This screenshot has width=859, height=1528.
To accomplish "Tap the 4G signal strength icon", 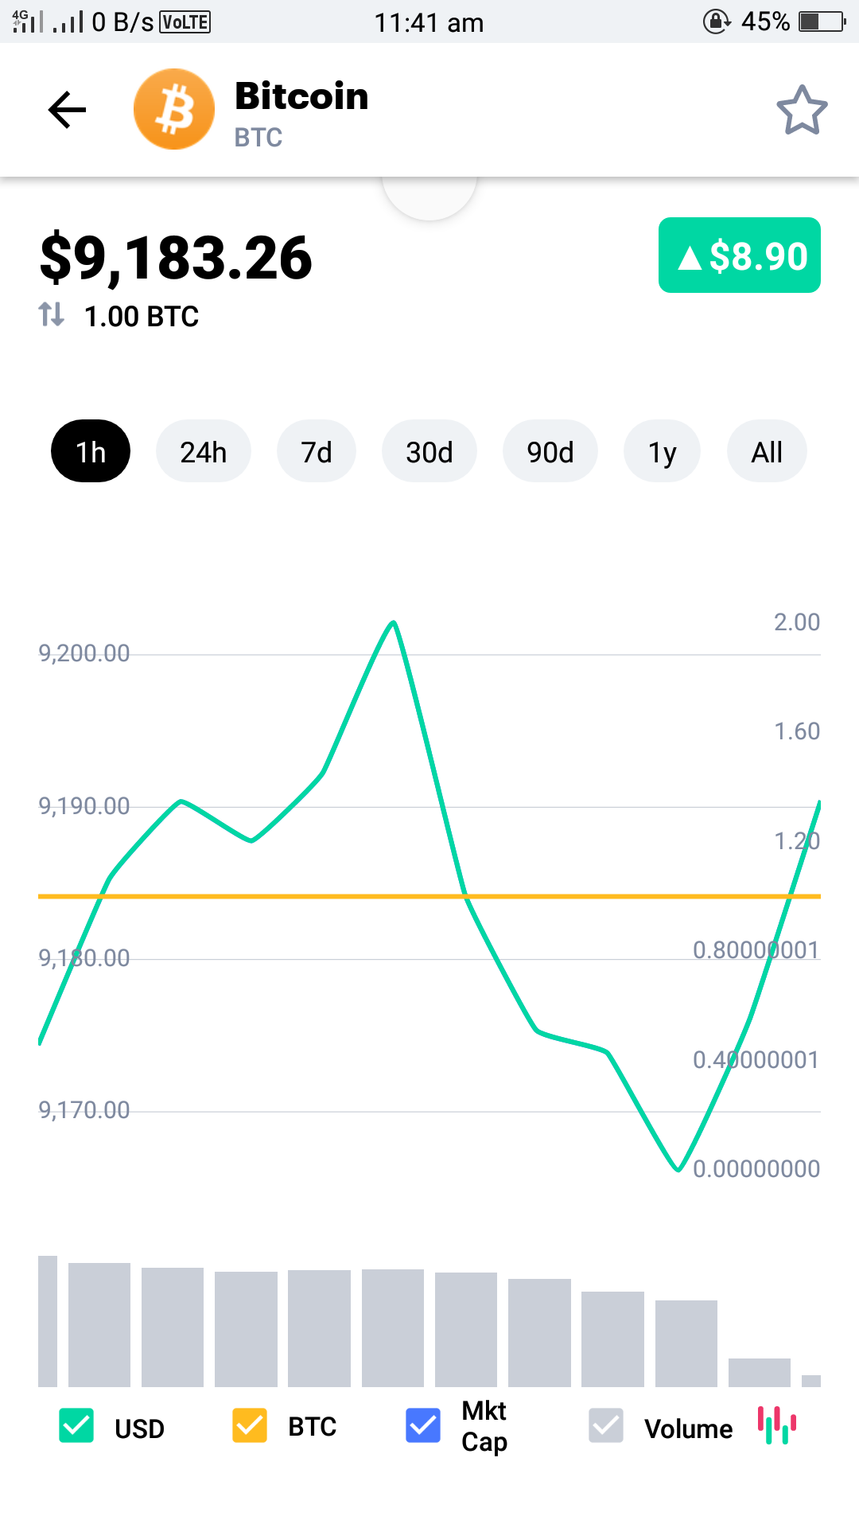I will 28,21.
